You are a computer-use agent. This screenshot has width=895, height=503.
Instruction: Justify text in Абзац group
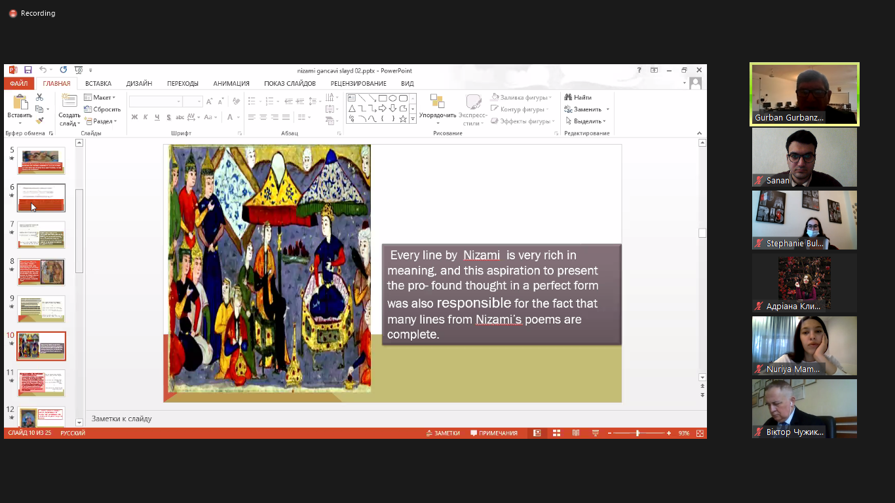tap(286, 117)
